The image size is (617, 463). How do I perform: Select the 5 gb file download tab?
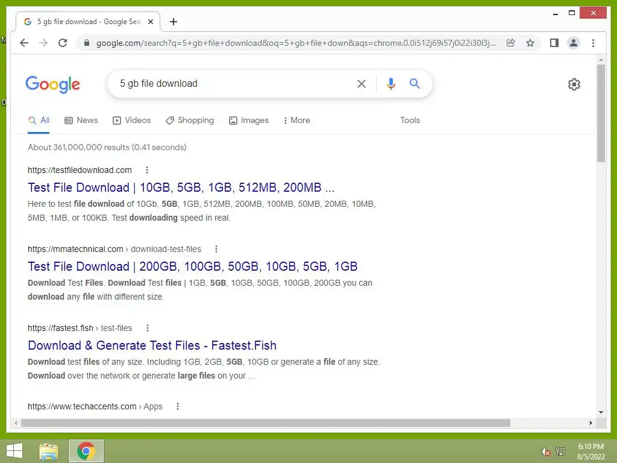tap(88, 22)
